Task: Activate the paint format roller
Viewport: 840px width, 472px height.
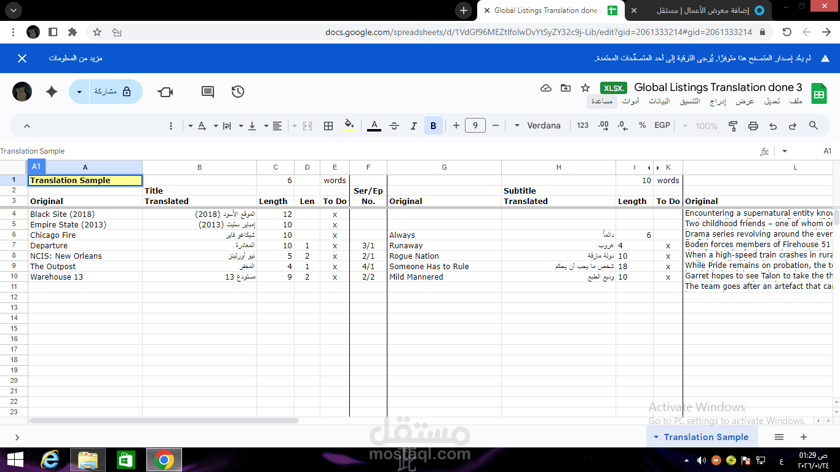Action: tap(733, 125)
